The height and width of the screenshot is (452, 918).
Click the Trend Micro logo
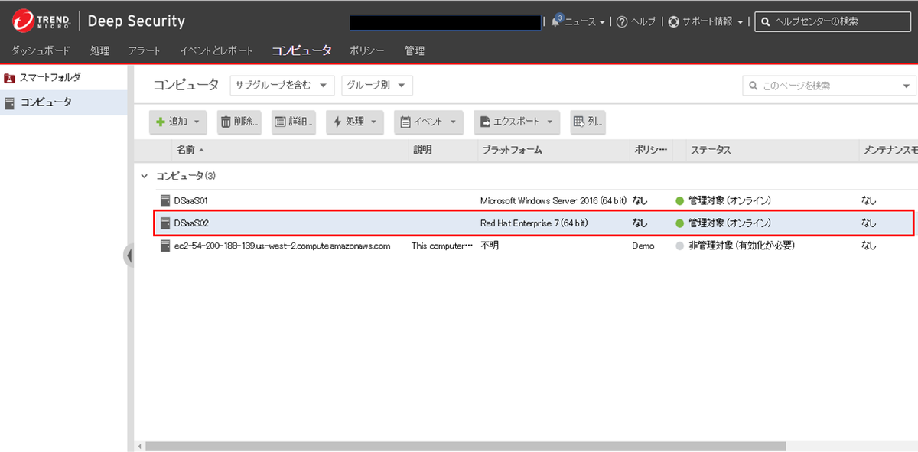pyautogui.click(x=41, y=21)
